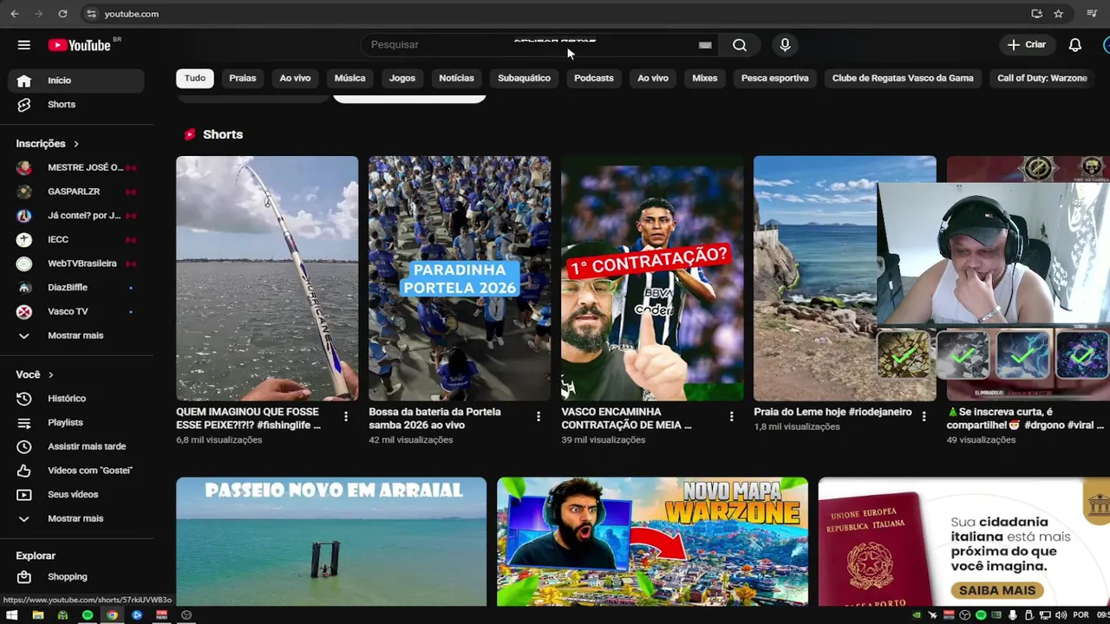The width and height of the screenshot is (1110, 624).
Task: Open Spotify from the taskbar
Action: (88, 615)
